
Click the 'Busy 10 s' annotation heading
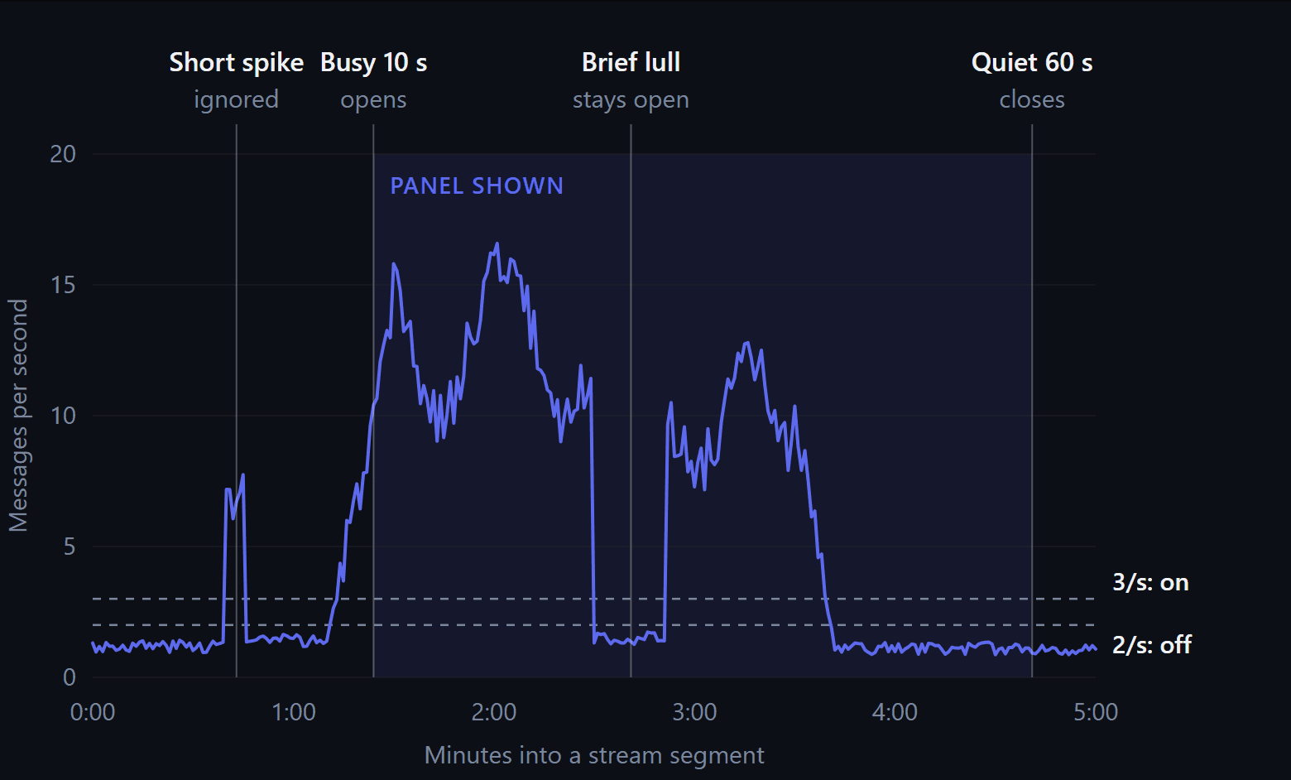pos(373,63)
